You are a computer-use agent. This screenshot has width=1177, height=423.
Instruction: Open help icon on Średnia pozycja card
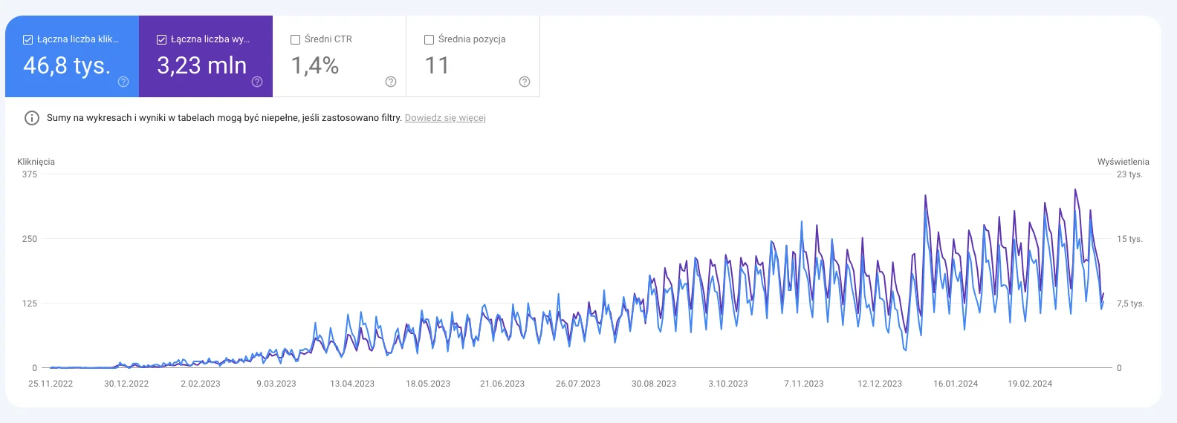525,82
